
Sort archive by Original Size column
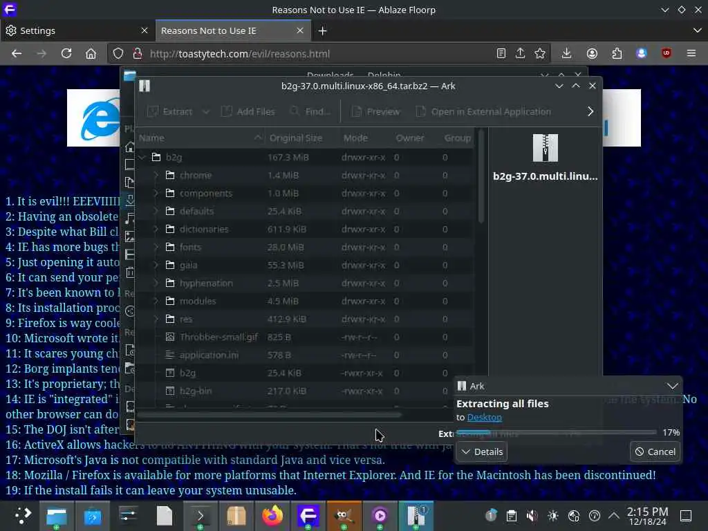coord(301,138)
